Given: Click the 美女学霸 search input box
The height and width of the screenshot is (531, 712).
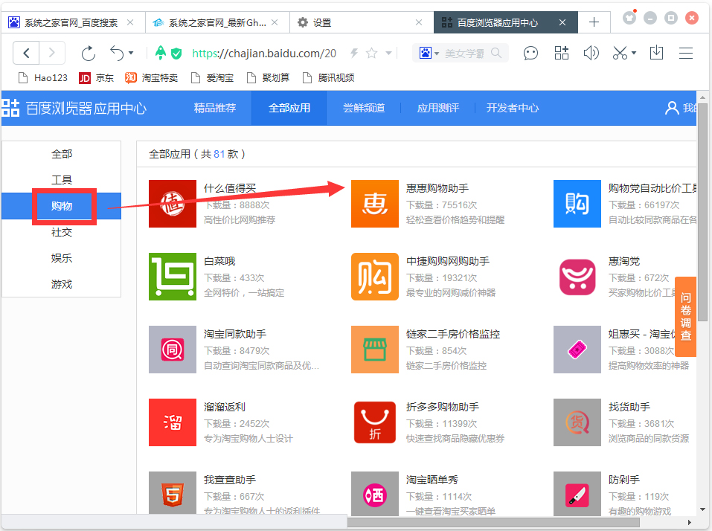Looking at the screenshot, I should click(x=464, y=54).
